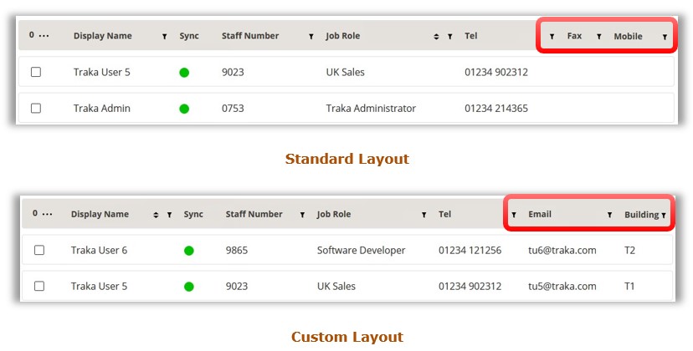
Task: Click the Email column filter icon
Action: (x=609, y=215)
